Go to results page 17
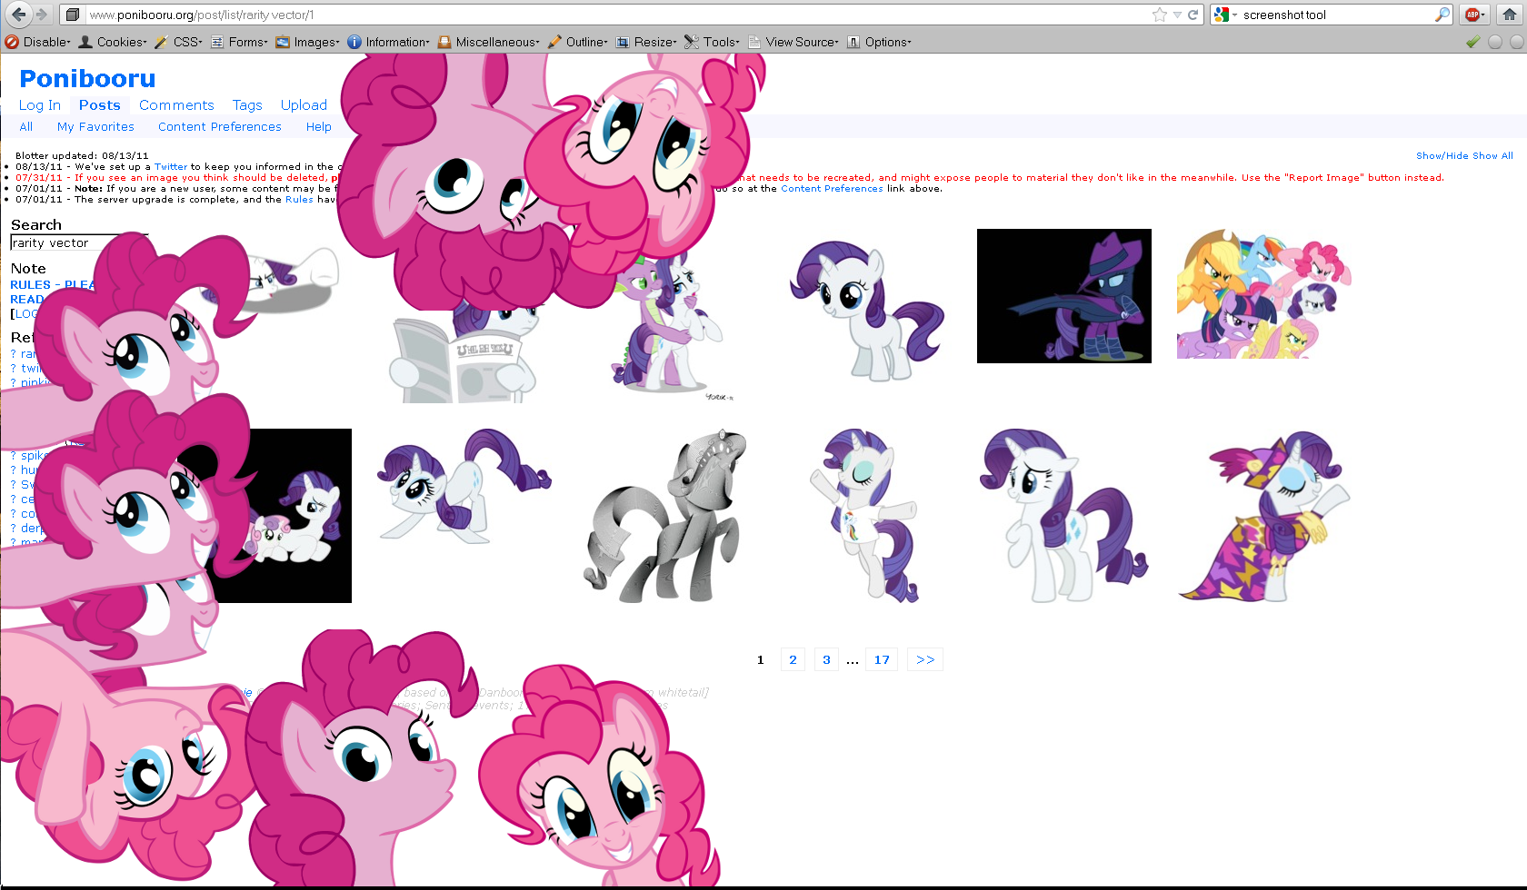The height and width of the screenshot is (890, 1527). tap(882, 659)
